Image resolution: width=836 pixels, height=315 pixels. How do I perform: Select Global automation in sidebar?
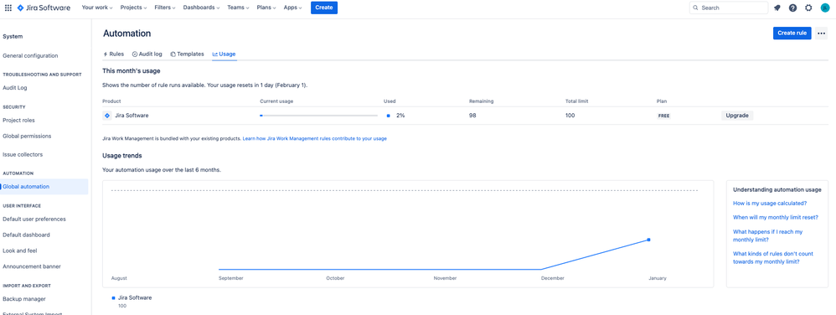44,187
